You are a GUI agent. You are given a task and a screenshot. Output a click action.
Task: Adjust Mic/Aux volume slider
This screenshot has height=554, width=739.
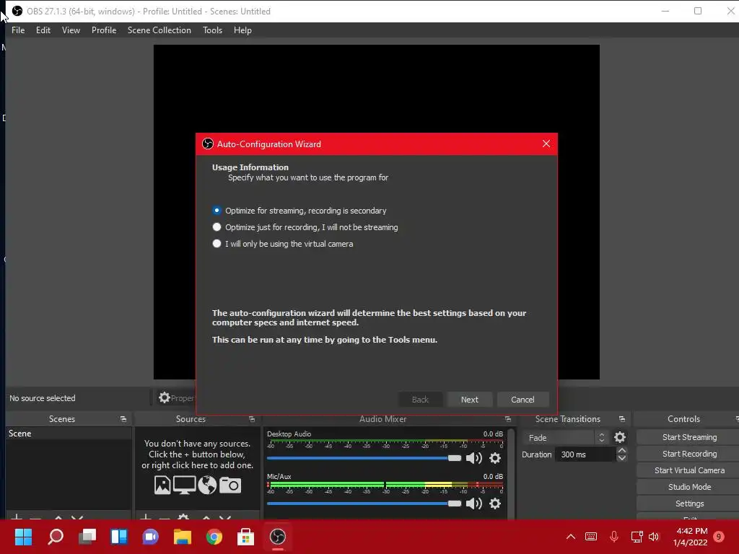tap(364, 504)
